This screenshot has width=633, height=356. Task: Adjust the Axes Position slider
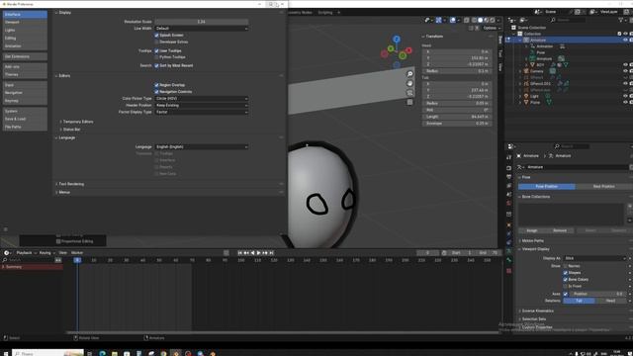(x=597, y=294)
